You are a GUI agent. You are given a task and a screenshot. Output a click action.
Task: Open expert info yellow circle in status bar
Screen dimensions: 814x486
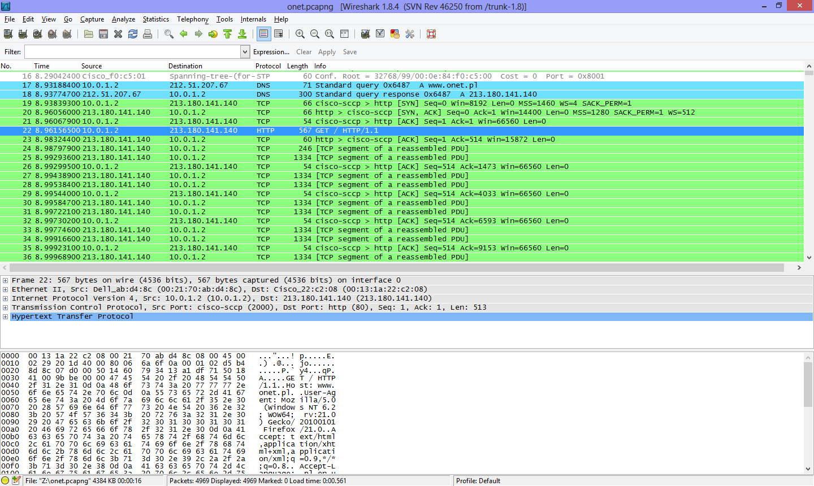pos(6,480)
